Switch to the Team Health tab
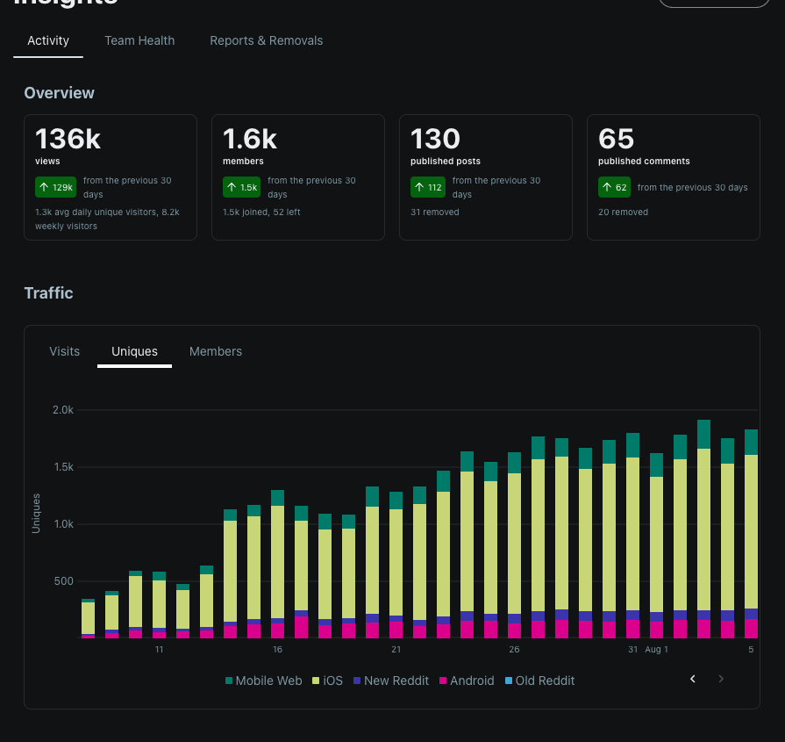This screenshot has height=742, width=785. 139,40
